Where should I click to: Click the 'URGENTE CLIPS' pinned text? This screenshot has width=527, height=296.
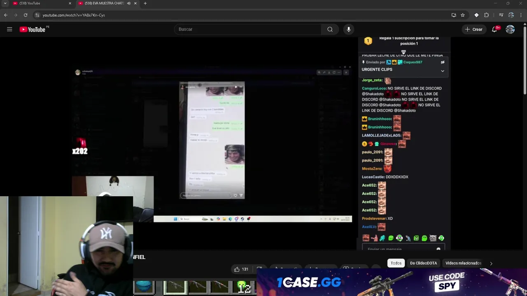tap(377, 69)
